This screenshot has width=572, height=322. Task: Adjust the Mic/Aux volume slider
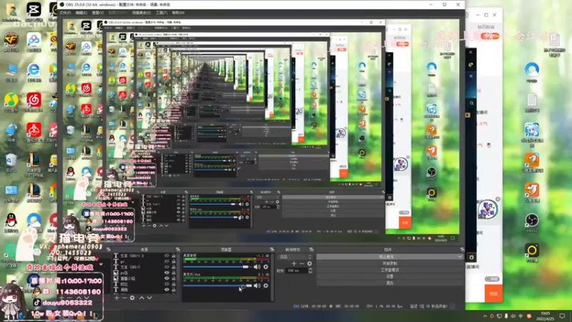(217, 286)
